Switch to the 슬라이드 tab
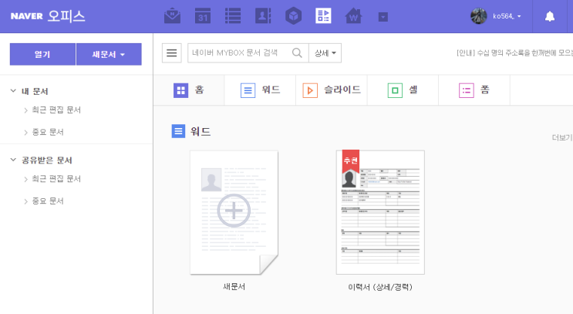573x314 pixels. pos(332,90)
